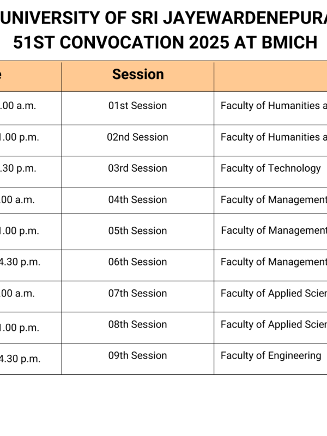This screenshot has height=436, width=327.
Task: Click the 03rd Session cell
Action: (x=137, y=168)
